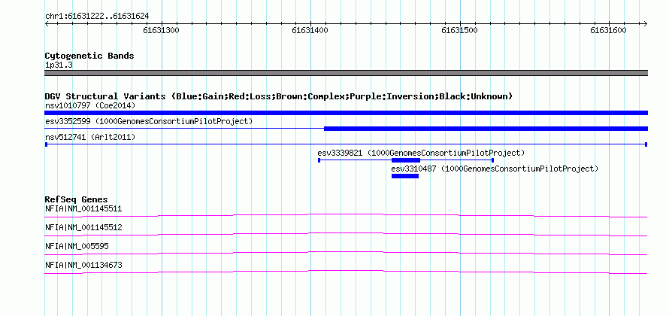Open variant label esv3310487

(x=495, y=169)
